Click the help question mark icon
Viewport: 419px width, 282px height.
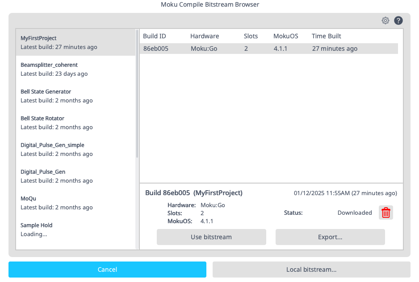tap(398, 20)
